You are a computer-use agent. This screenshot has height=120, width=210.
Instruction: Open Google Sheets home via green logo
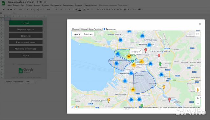tap(3, 3)
